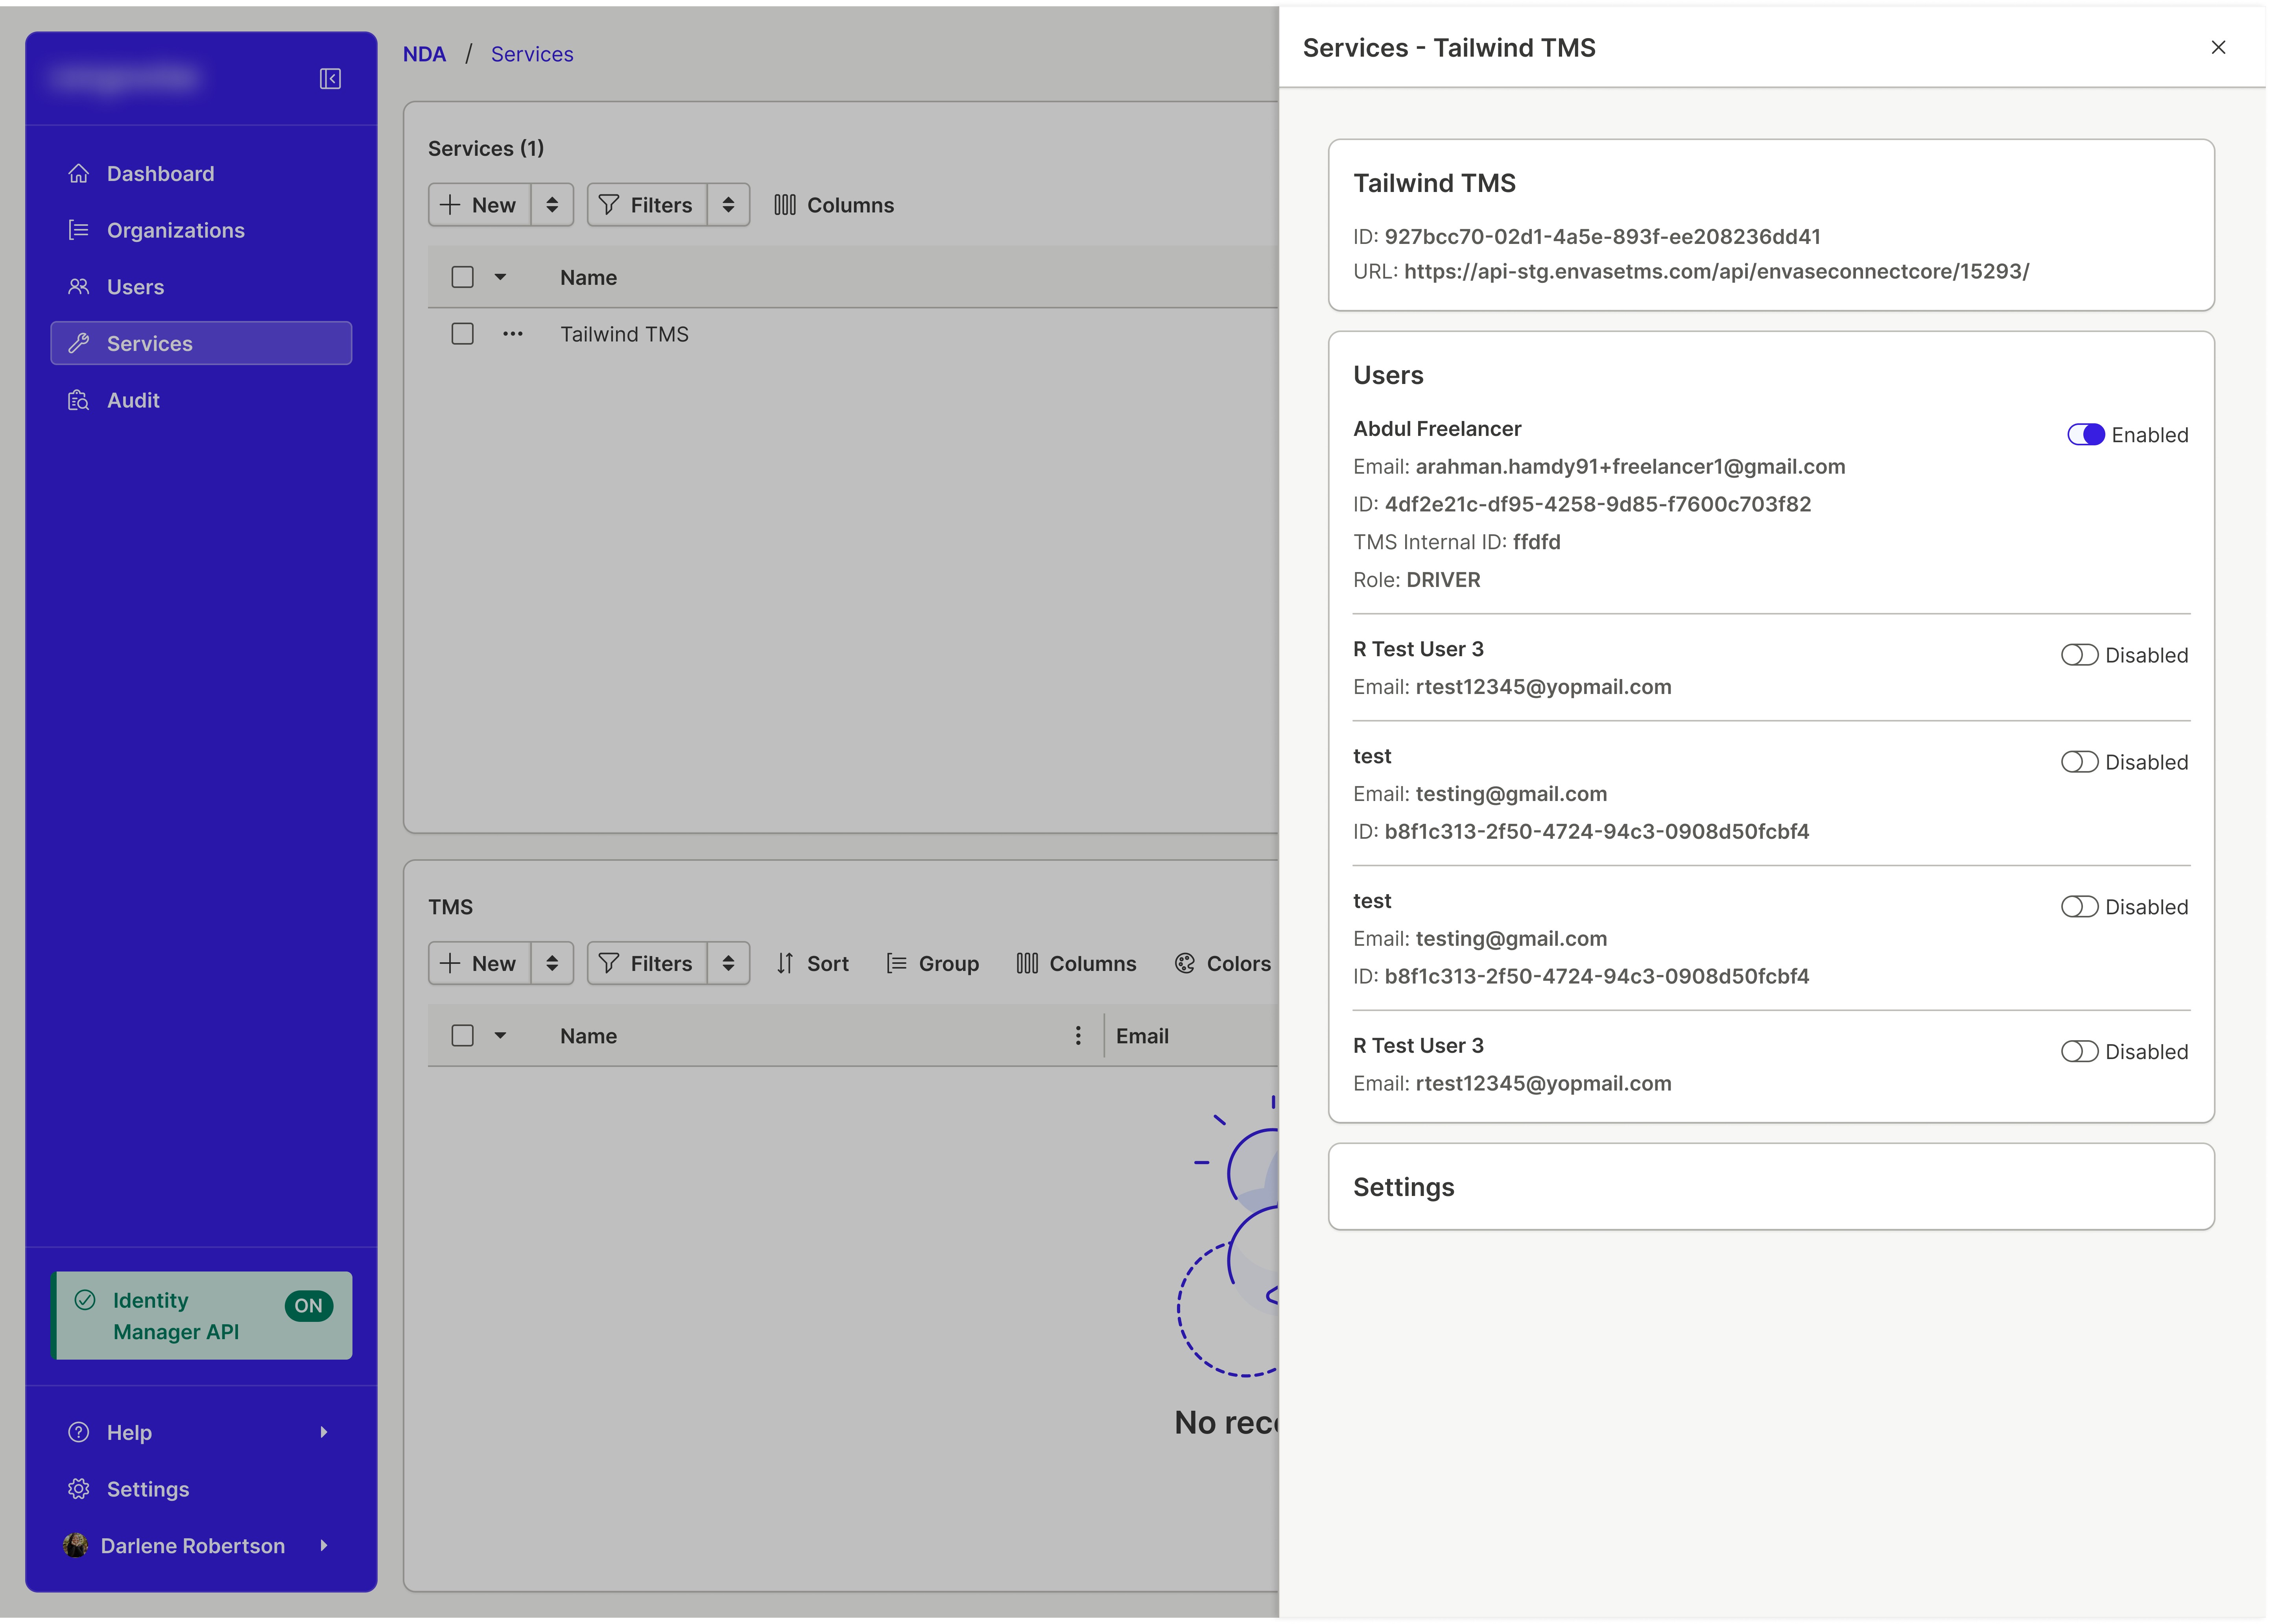The image size is (2269, 1624).
Task: Open the Audit sidebar item
Action: (x=133, y=400)
